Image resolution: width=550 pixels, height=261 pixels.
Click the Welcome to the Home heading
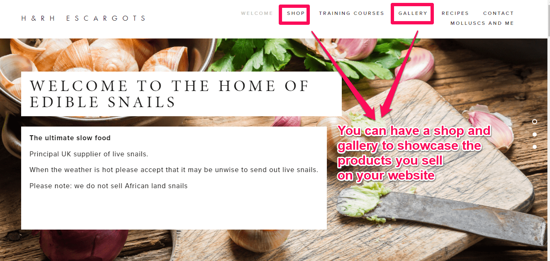click(x=170, y=94)
